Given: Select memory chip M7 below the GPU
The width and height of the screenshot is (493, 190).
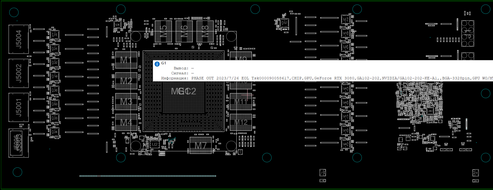Looking at the screenshot, I should (x=200, y=145).
